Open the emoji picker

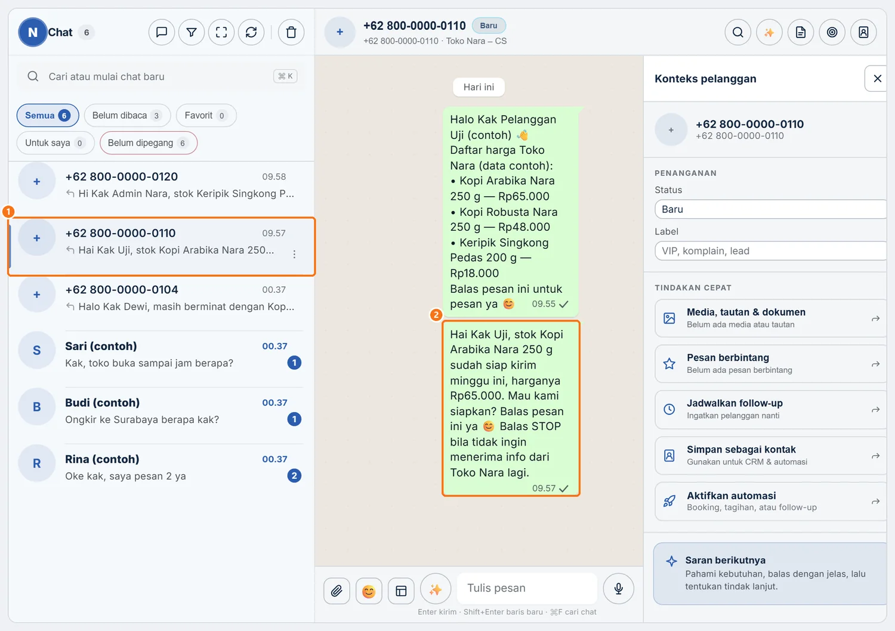click(x=369, y=591)
